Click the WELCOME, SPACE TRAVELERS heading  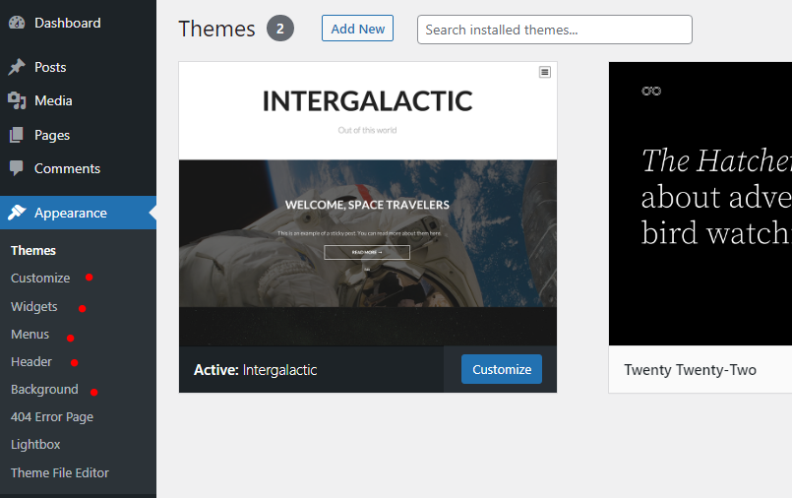[x=367, y=205]
